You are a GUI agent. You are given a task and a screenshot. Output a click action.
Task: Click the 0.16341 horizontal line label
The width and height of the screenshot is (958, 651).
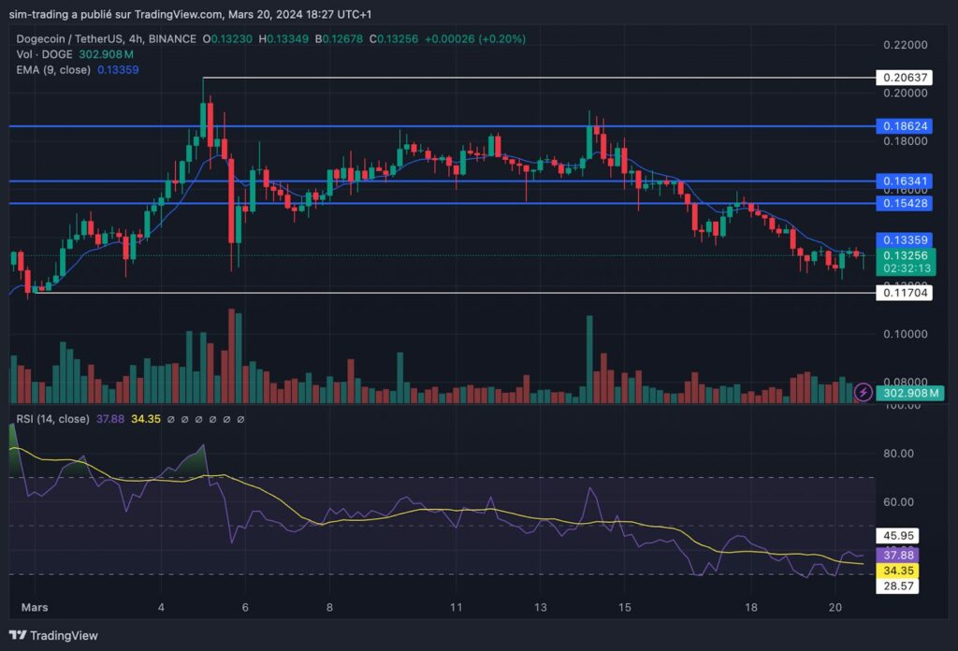click(905, 181)
